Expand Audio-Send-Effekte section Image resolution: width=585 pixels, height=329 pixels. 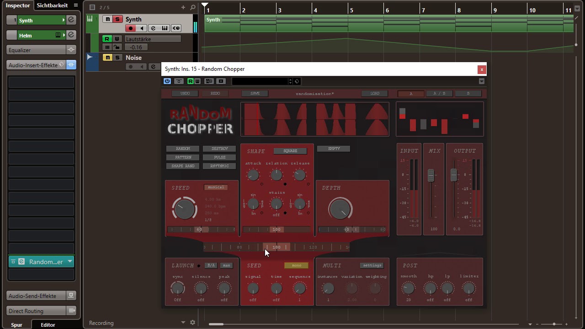point(36,296)
